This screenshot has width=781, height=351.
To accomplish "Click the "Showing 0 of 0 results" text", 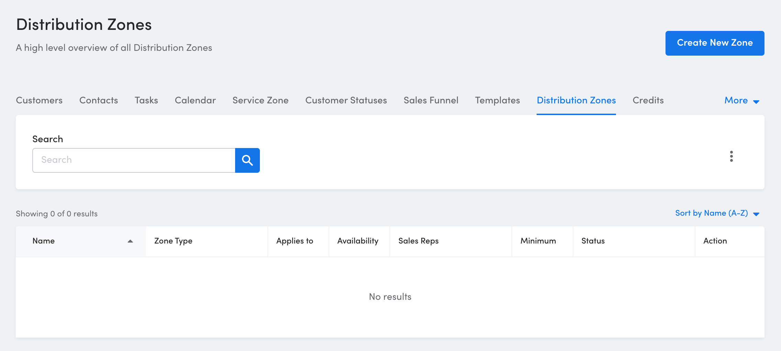I will (x=57, y=214).
